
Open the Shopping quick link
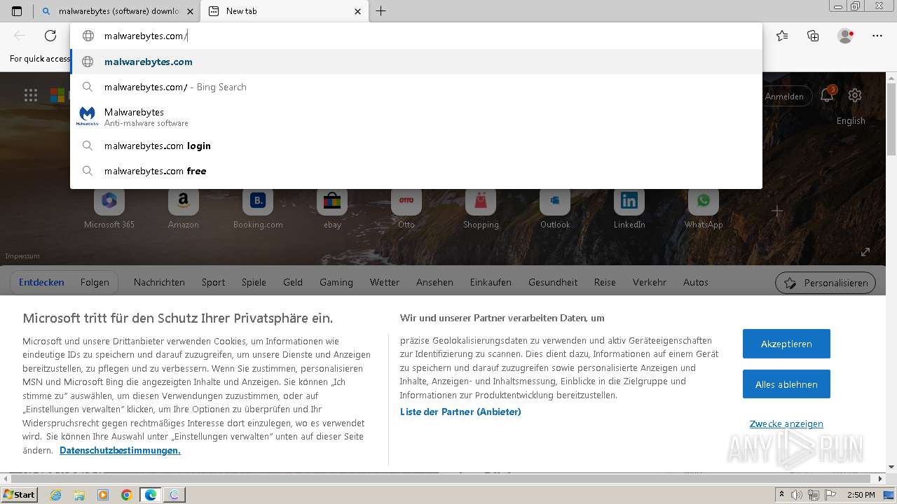(x=481, y=209)
